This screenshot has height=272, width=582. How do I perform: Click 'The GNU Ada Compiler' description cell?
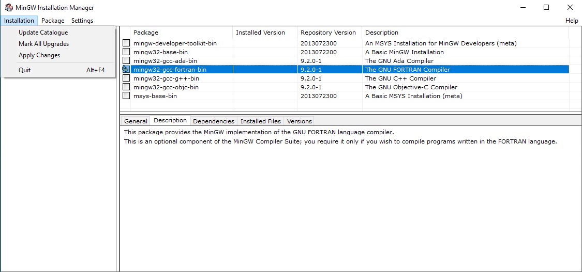tap(399, 61)
